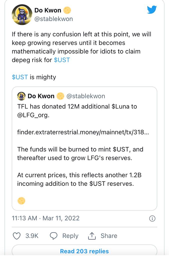This screenshot has height=256, width=169.
Task: Open the "$UST is mighty" cashtag
Action: click(x=20, y=77)
